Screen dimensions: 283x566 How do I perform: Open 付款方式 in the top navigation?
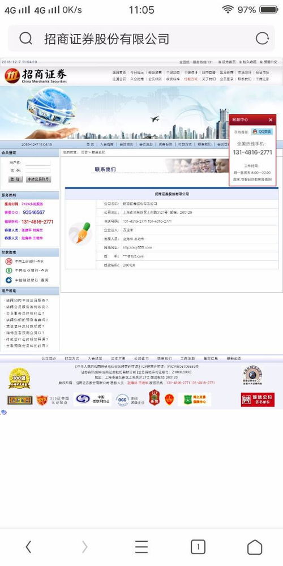pyautogui.click(x=191, y=79)
